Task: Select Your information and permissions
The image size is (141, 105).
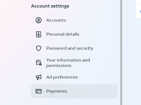Action: click(x=74, y=63)
